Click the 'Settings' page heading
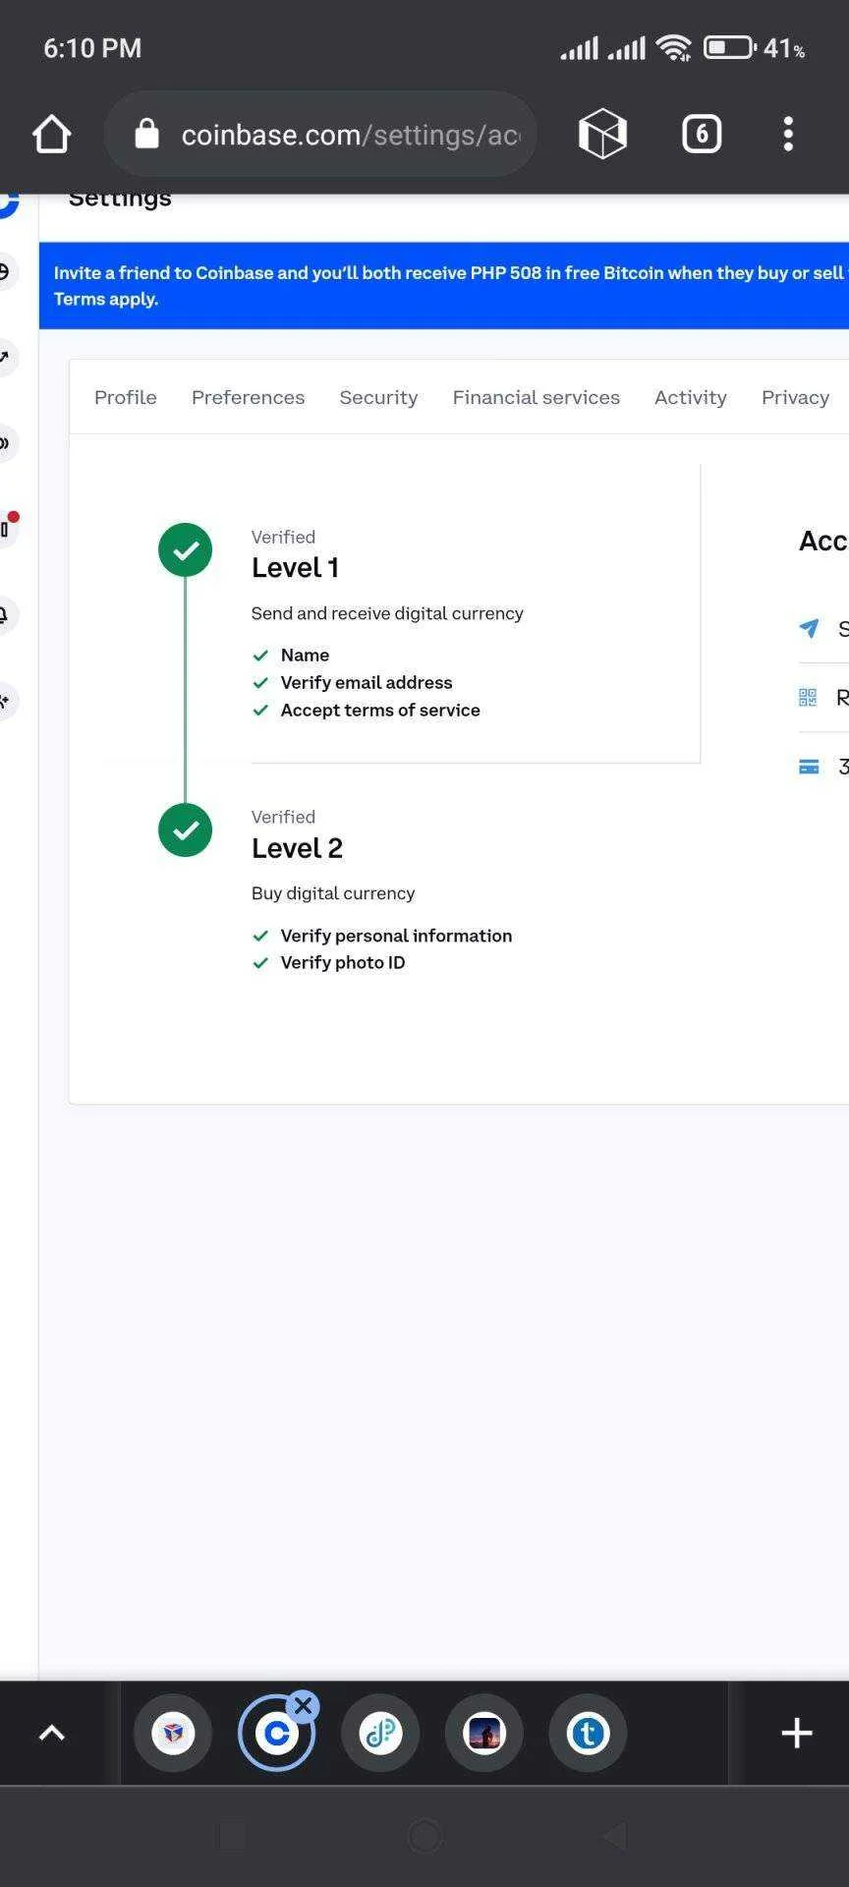 coord(120,200)
